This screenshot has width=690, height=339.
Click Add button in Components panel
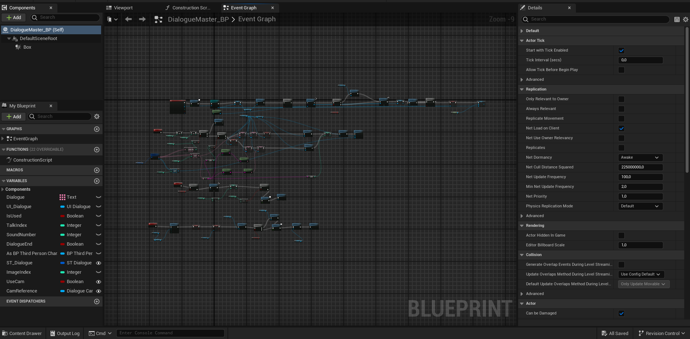(14, 17)
